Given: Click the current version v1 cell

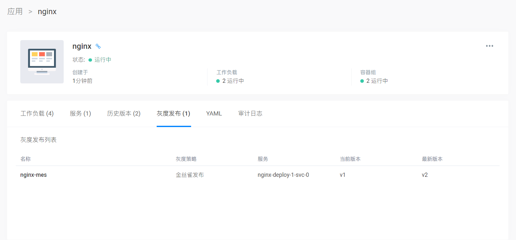Looking at the screenshot, I should pyautogui.click(x=343, y=175).
